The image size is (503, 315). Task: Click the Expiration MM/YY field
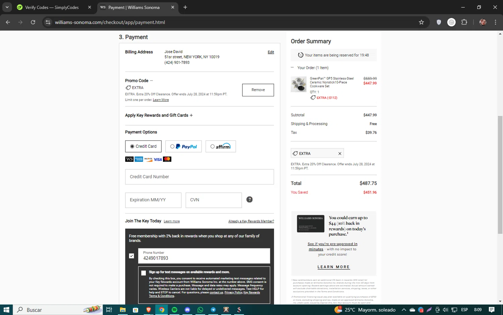tap(153, 200)
